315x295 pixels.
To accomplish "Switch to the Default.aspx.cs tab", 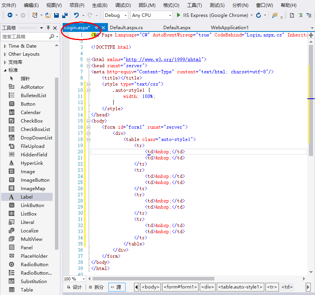I will pos(126,28).
